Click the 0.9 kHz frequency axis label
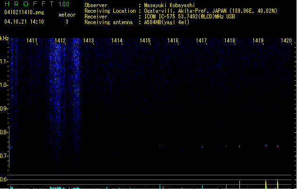 pyautogui.click(x=4, y=109)
